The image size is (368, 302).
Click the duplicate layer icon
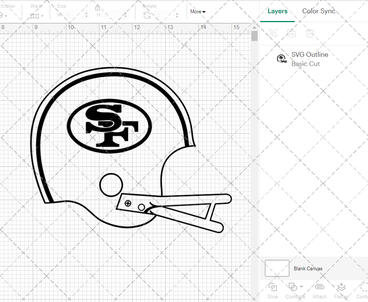click(x=273, y=33)
